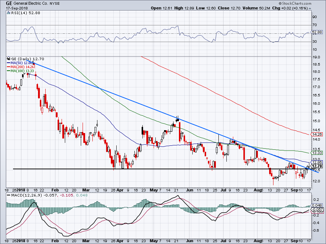Click the red 14.26 price tag on right axis
The height and width of the screenshot is (244, 326).
pyautogui.click(x=317, y=135)
